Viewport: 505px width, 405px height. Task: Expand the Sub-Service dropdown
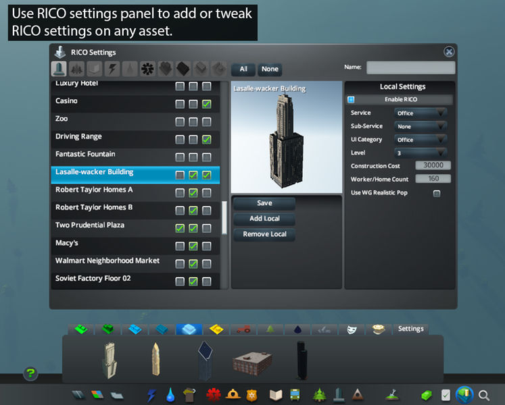click(x=421, y=126)
